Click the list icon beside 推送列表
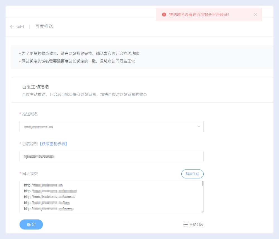The width and height of the screenshot is (279, 239). 186,224
